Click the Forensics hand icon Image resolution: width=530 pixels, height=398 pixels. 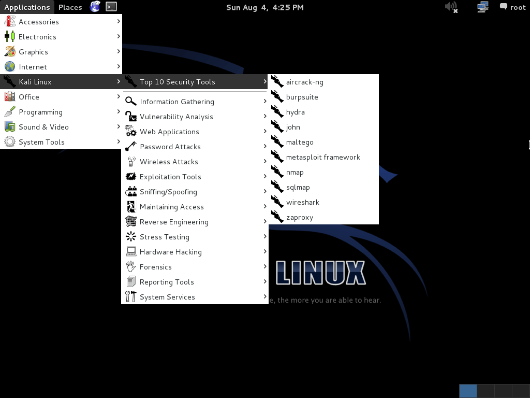[x=130, y=266]
